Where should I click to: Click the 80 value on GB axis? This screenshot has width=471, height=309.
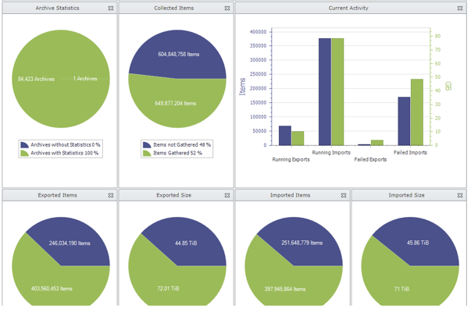[437, 36]
